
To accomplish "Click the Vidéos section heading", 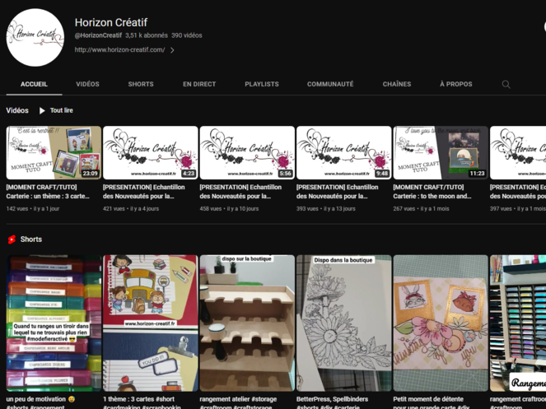I will [17, 111].
